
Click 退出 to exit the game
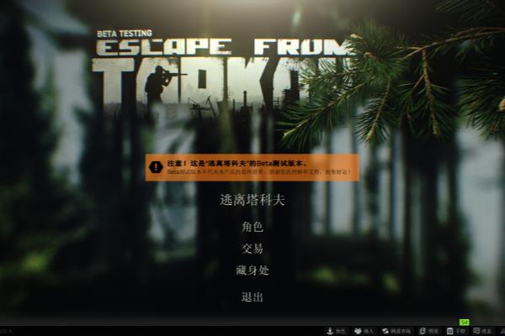(252, 297)
